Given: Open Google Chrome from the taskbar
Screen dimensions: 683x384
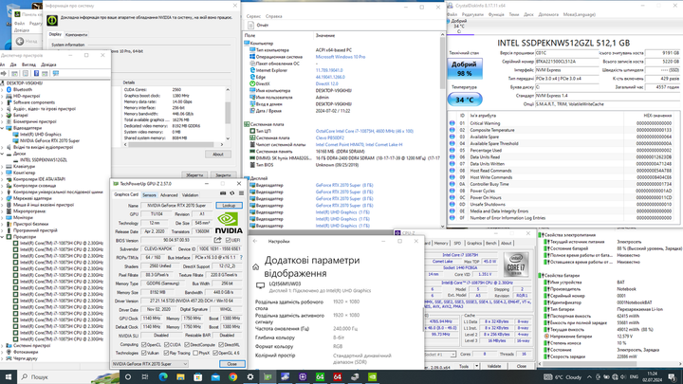Looking at the screenshot, I should click(232, 377).
